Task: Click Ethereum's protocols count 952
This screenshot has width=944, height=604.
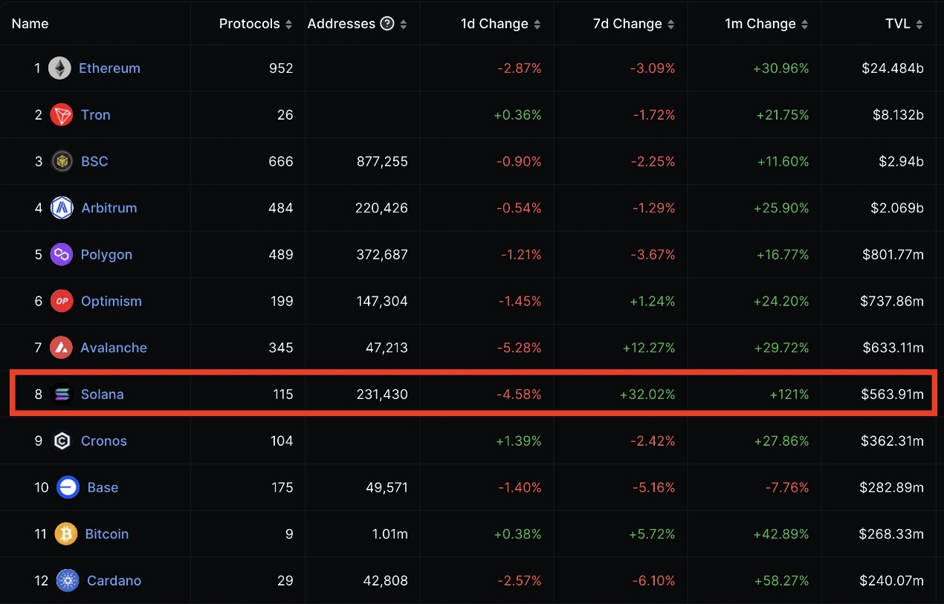Action: point(281,68)
